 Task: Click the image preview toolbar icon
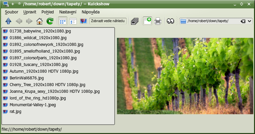pyautogui.click(x=83, y=21)
